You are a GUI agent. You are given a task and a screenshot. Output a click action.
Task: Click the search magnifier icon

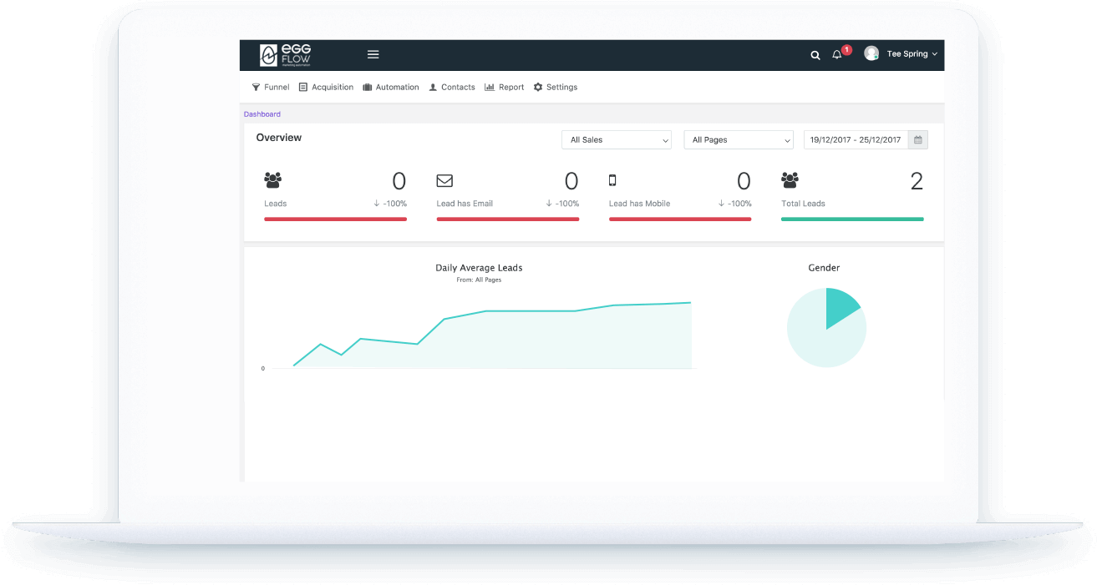point(815,54)
